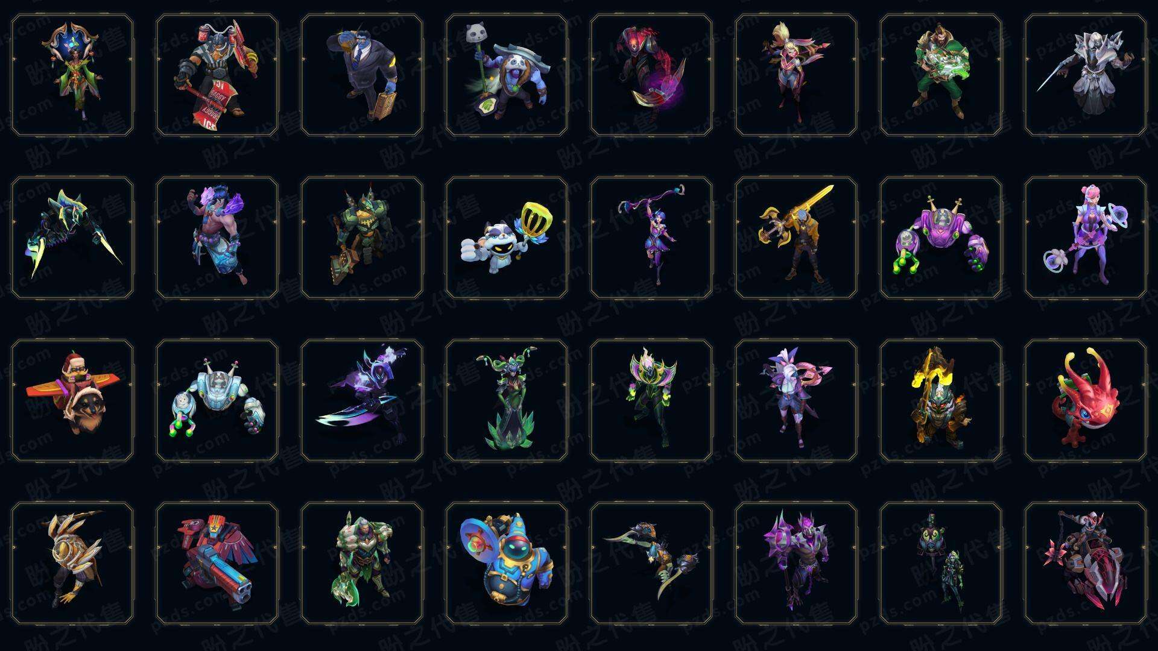
Task: Open the golden feathered winged character tile
Action: pyautogui.click(x=72, y=564)
